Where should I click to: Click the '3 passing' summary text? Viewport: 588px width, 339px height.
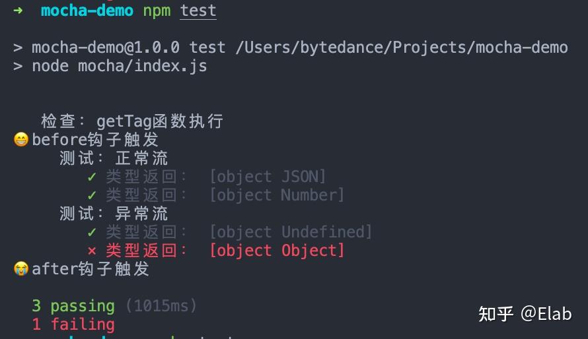pos(73,306)
